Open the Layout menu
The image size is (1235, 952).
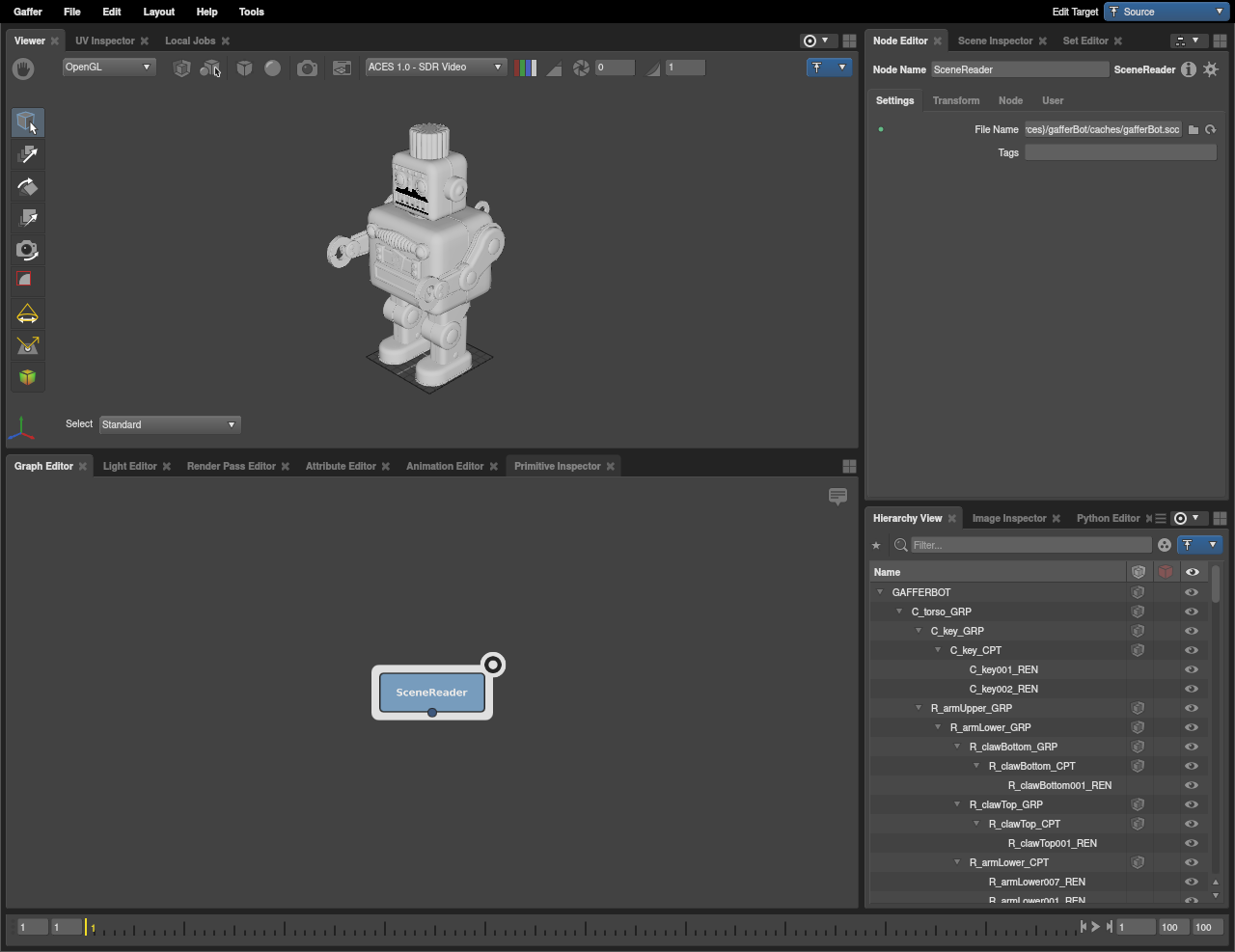[x=158, y=12]
